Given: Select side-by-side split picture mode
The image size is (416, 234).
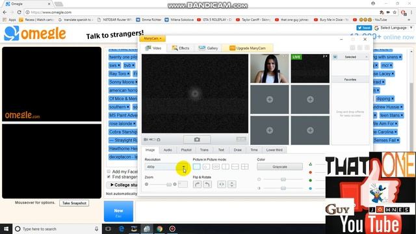Looking at the screenshot, I should click(x=226, y=166).
